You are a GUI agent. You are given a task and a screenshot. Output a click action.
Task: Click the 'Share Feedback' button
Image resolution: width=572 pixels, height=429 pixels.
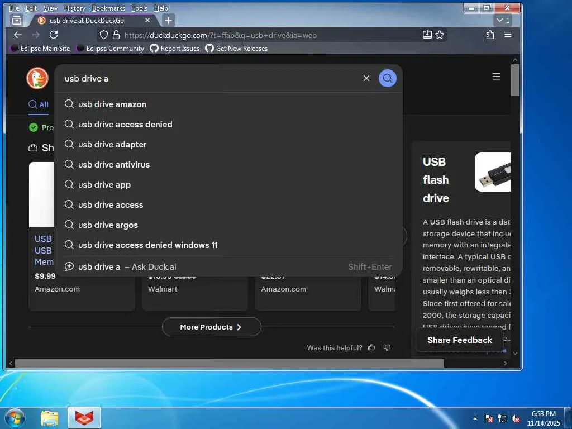[459, 340]
